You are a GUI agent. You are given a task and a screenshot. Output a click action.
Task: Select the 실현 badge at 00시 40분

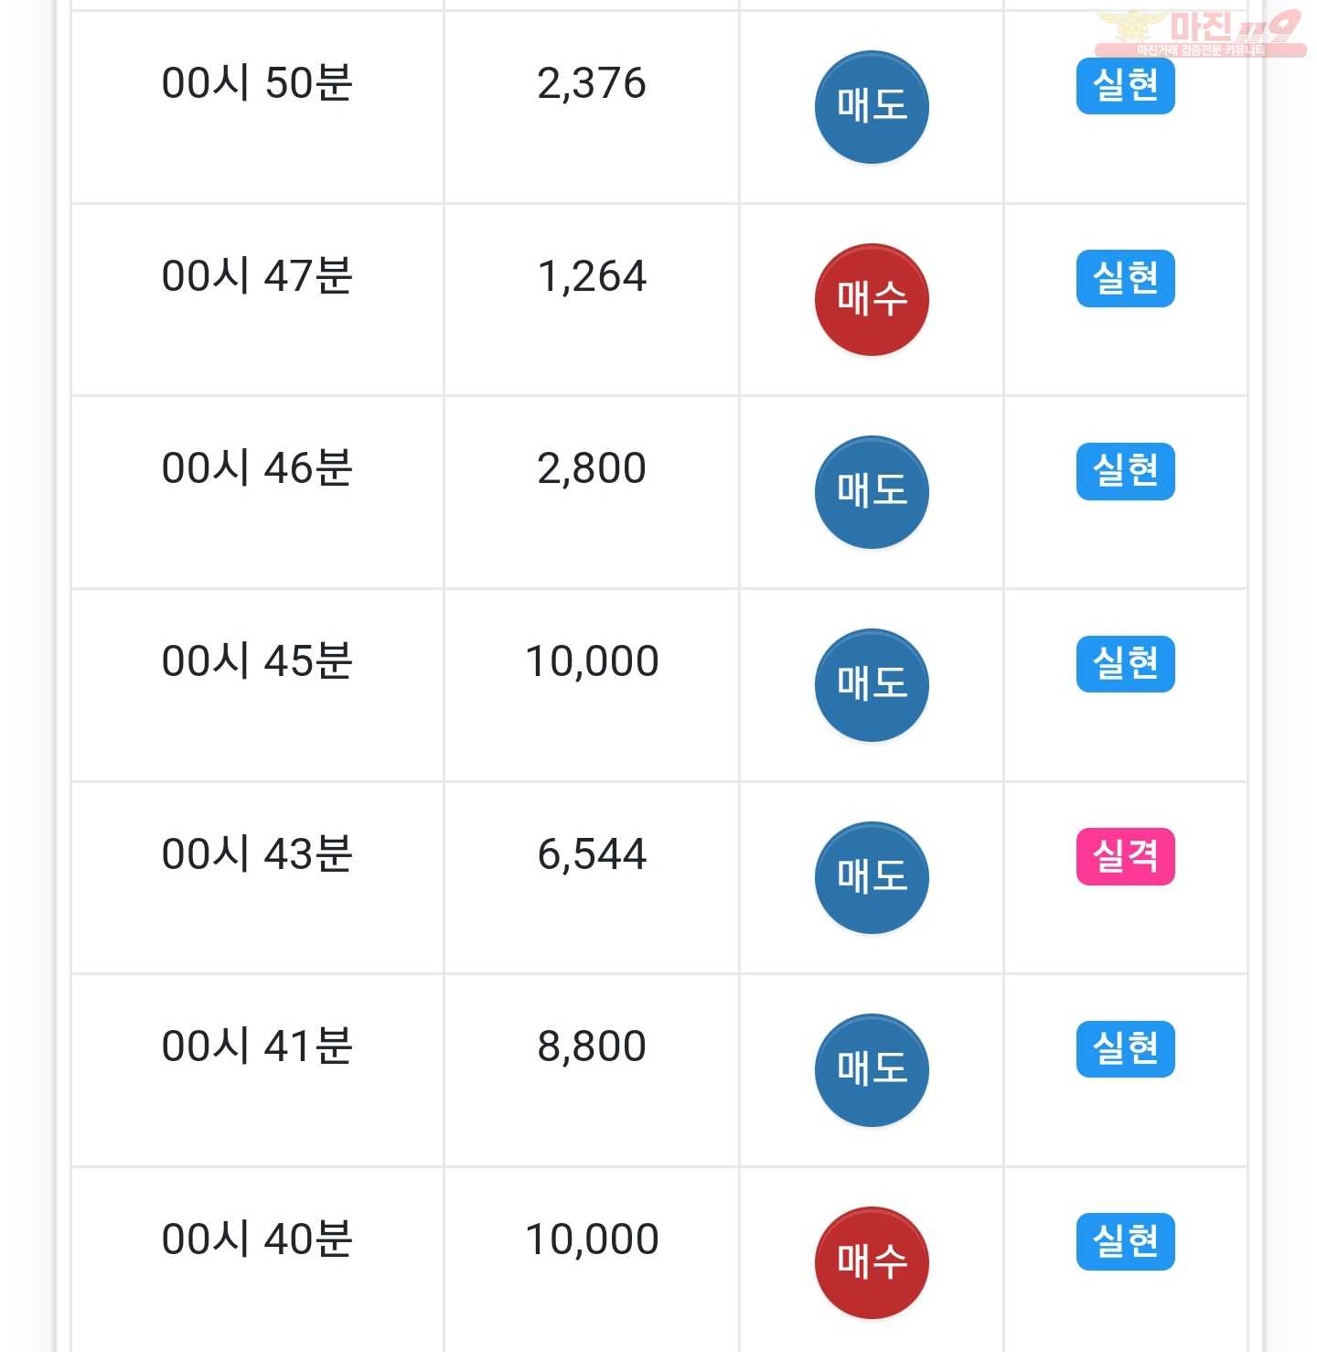1125,1241
